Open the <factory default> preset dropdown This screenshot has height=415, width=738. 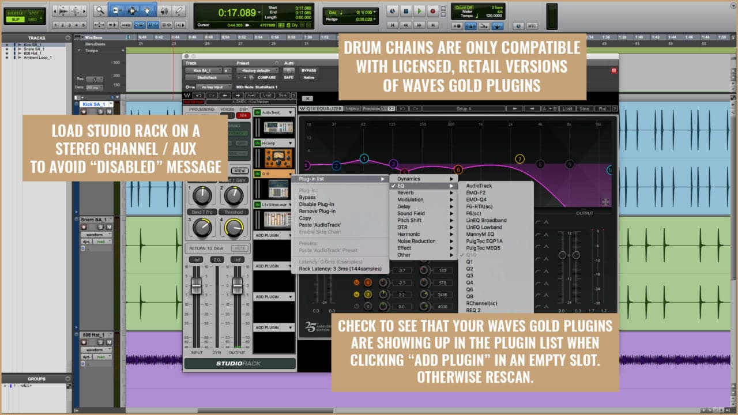(256, 70)
